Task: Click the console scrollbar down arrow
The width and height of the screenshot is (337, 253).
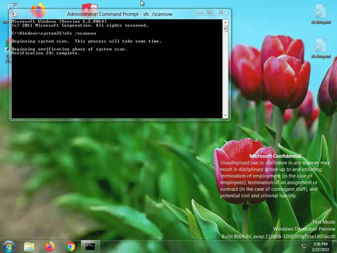Action: point(225,116)
